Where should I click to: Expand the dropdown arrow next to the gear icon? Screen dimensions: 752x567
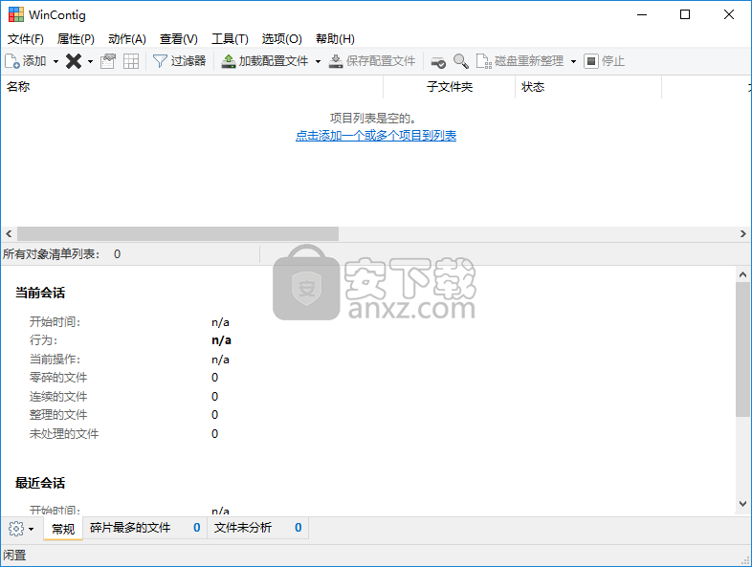click(x=32, y=529)
